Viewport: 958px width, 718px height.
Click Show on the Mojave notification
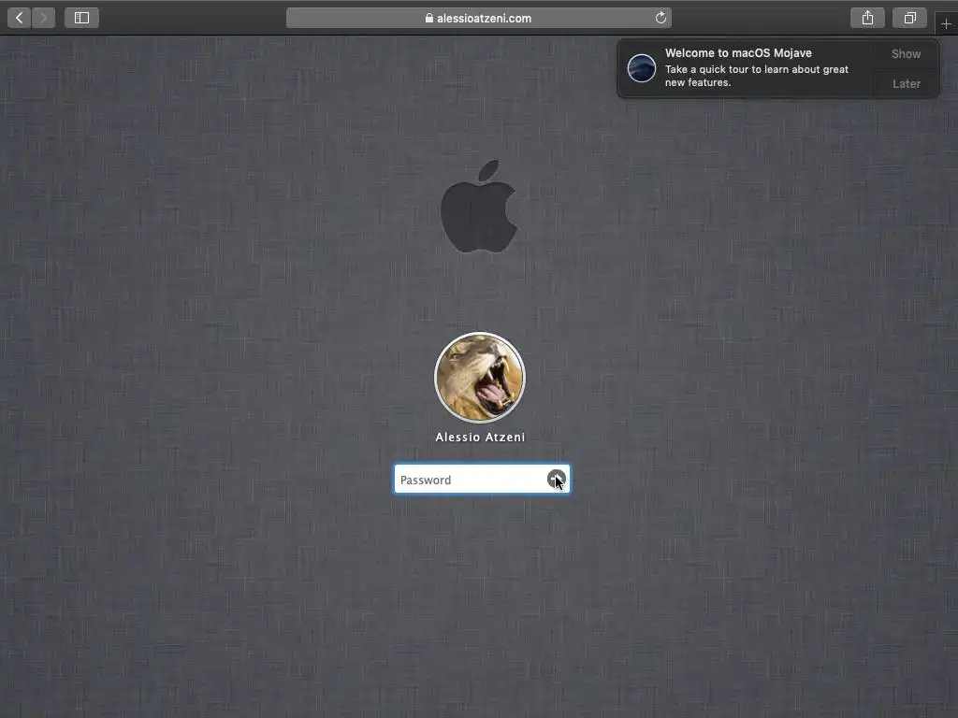(x=906, y=53)
